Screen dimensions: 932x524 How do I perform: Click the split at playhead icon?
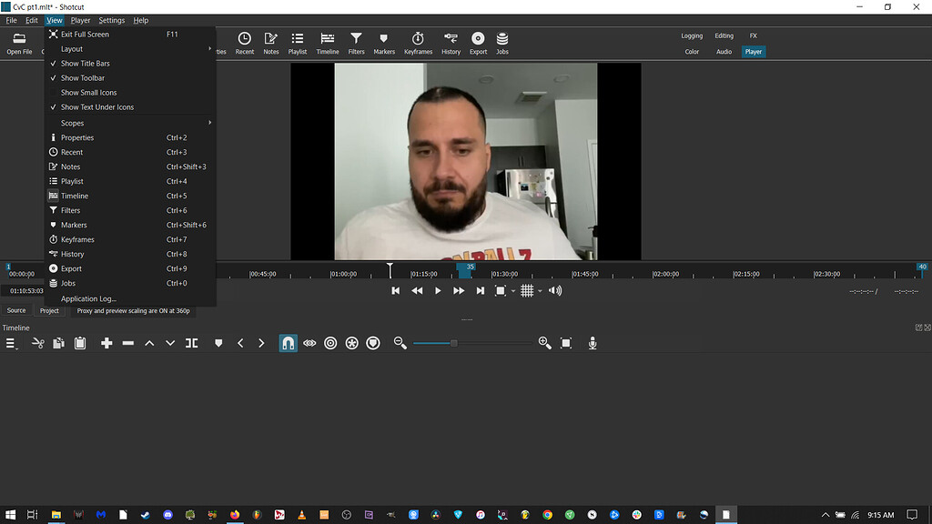point(191,343)
